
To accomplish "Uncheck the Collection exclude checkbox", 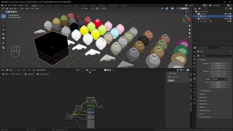I will tap(226, 14).
